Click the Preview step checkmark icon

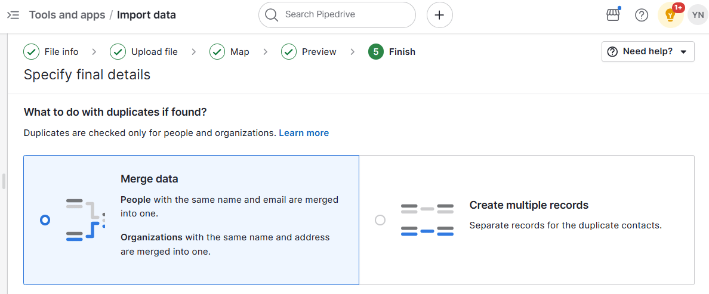[x=288, y=52]
